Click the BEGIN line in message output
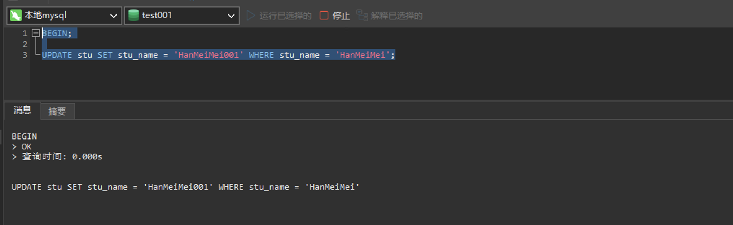The height and width of the screenshot is (225, 733). pos(24,137)
